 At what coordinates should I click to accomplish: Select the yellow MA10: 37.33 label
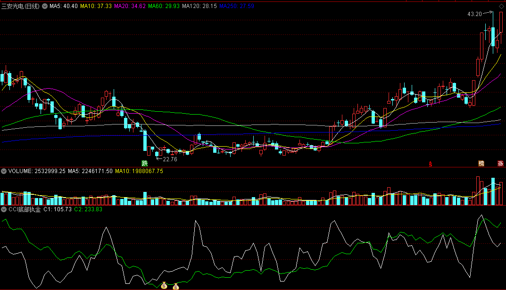pyautogui.click(x=96, y=6)
